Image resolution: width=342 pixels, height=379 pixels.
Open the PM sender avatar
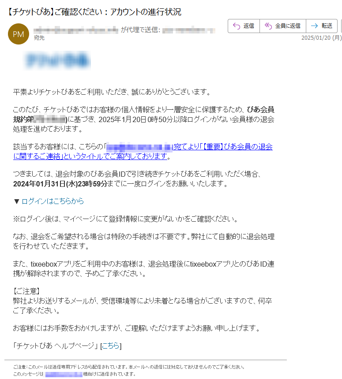(19, 34)
